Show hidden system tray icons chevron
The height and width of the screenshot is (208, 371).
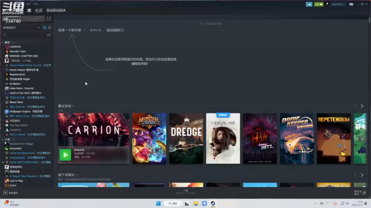tap(315, 203)
